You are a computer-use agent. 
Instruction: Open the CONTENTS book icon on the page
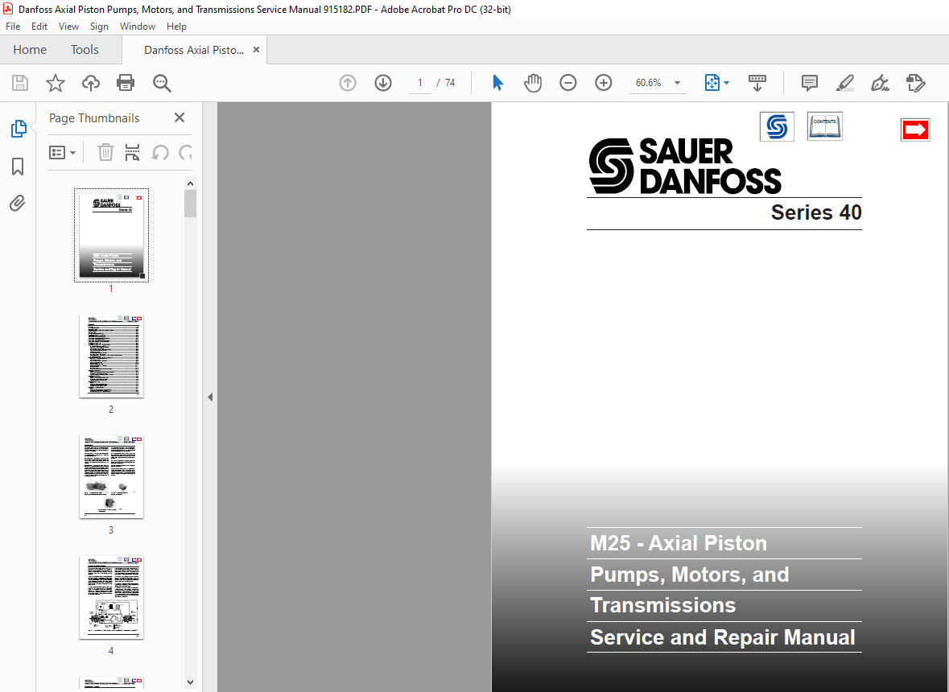825,126
